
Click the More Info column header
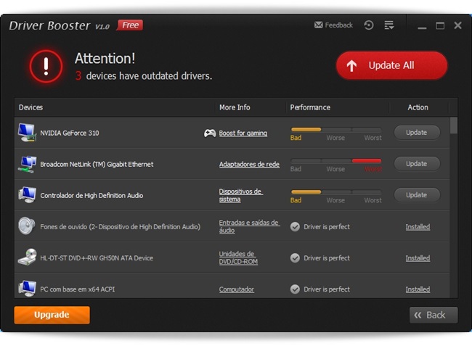(x=235, y=107)
